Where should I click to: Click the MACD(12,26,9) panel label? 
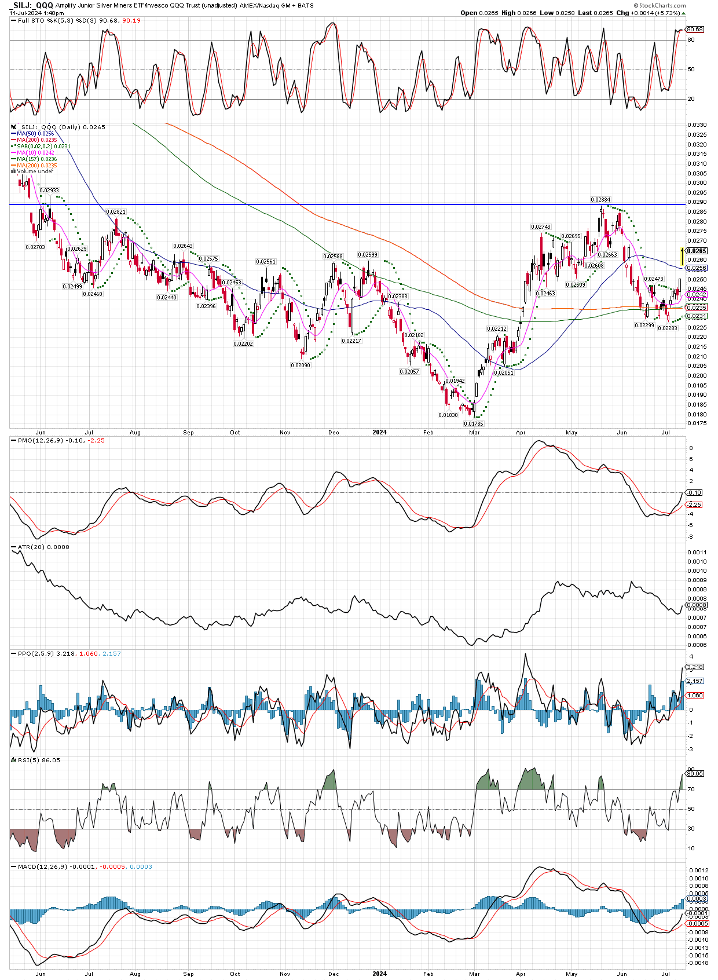[43, 867]
